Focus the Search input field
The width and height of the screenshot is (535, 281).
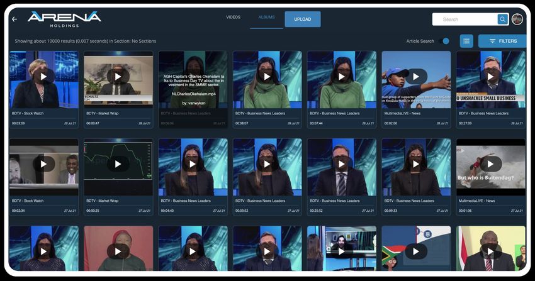click(465, 19)
